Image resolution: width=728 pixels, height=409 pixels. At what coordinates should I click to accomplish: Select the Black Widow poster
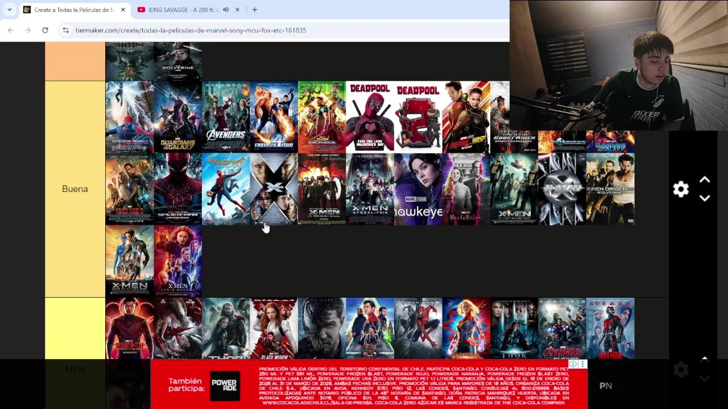click(x=274, y=328)
